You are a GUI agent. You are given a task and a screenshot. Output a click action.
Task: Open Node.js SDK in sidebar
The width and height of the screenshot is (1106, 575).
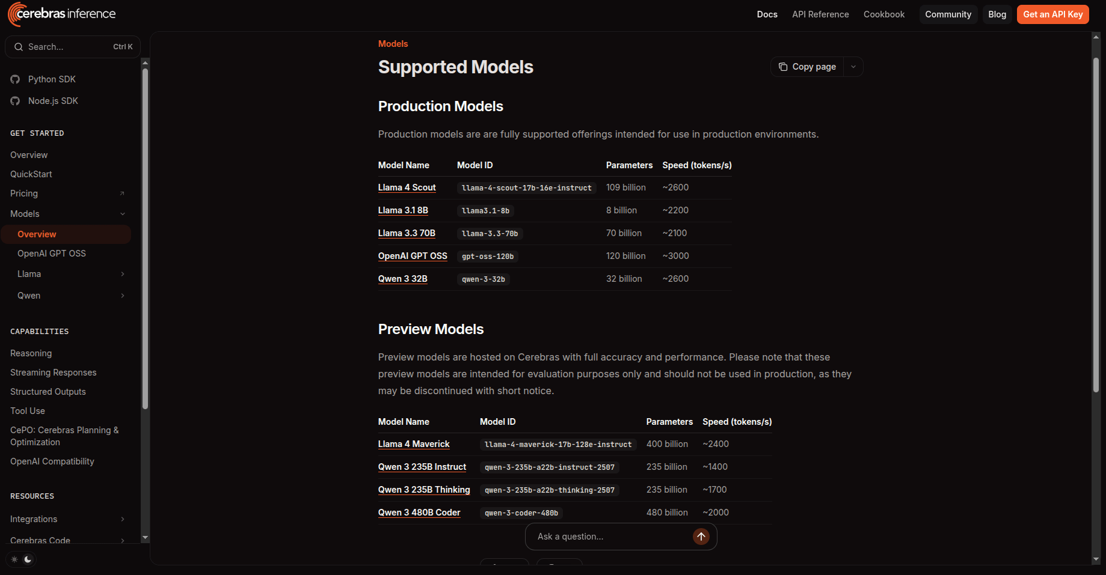click(x=53, y=101)
